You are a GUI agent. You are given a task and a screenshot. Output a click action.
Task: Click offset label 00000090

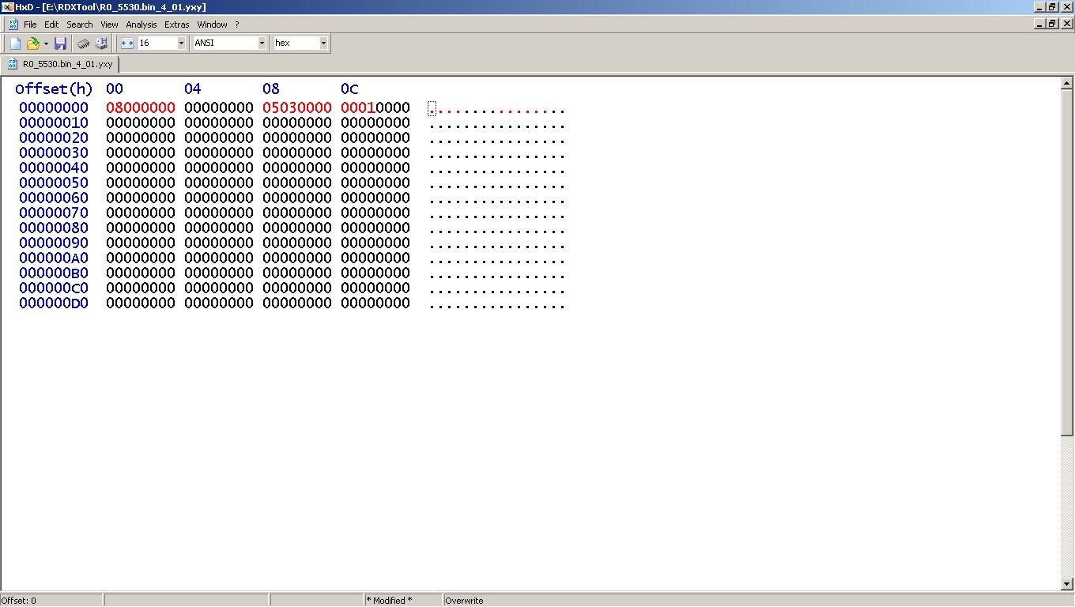54,243
